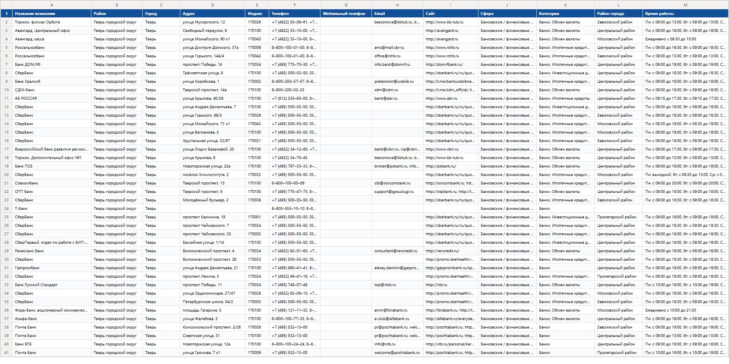Click address 'Бассейная улица, 1/14'
This screenshot has width=729, height=364.
(213, 243)
